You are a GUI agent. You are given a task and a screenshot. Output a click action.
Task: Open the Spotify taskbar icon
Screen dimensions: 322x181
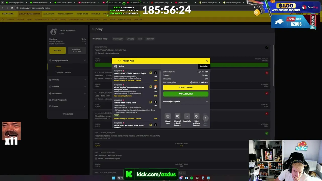point(192,178)
